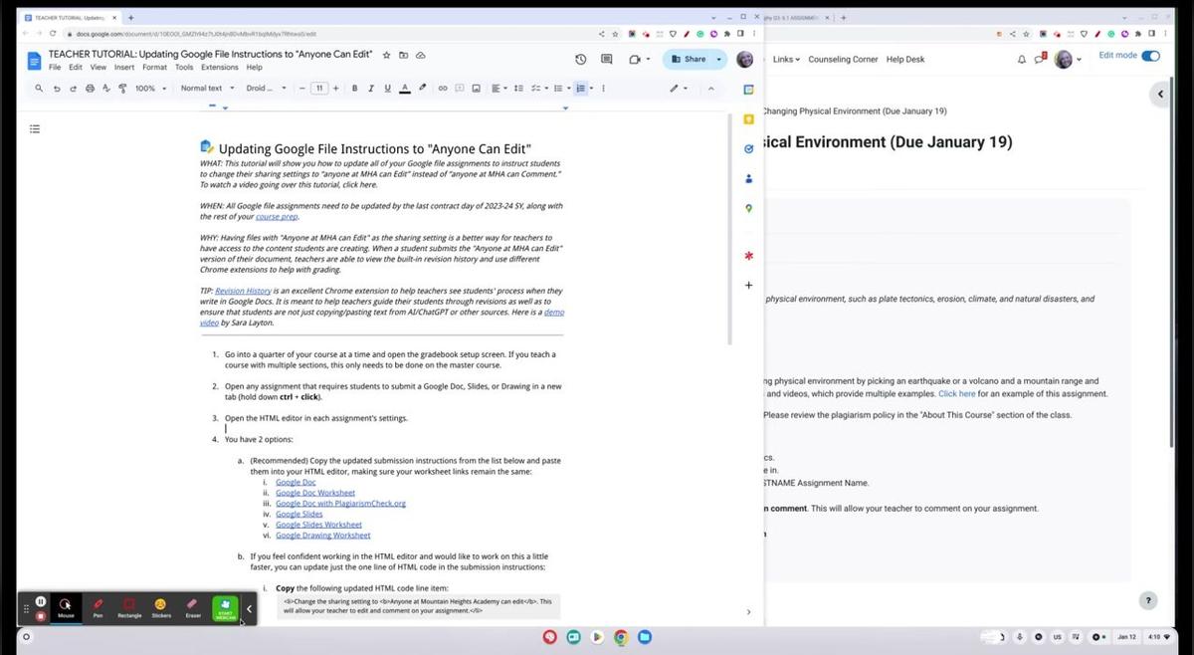Screen dimensions: 1194x655
Task: Pause the screen recording
Action: [40, 601]
